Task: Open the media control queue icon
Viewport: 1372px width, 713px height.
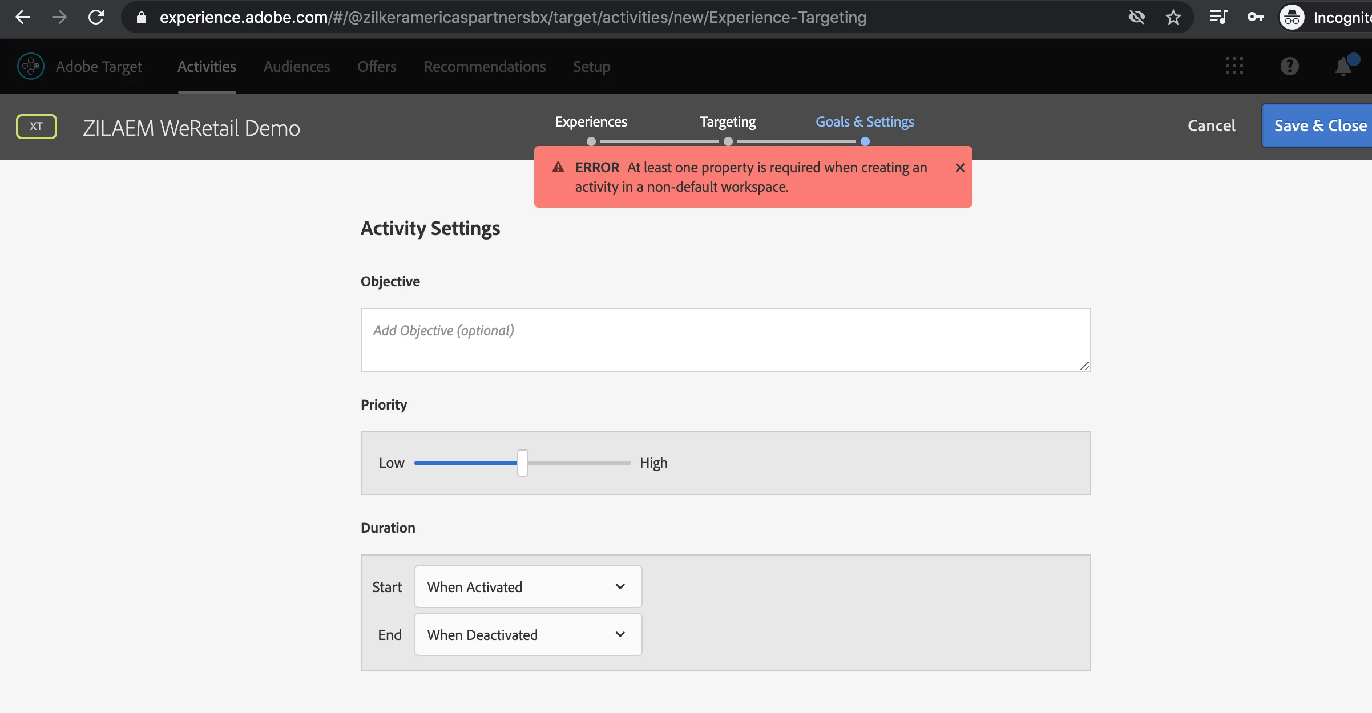Action: coord(1218,17)
